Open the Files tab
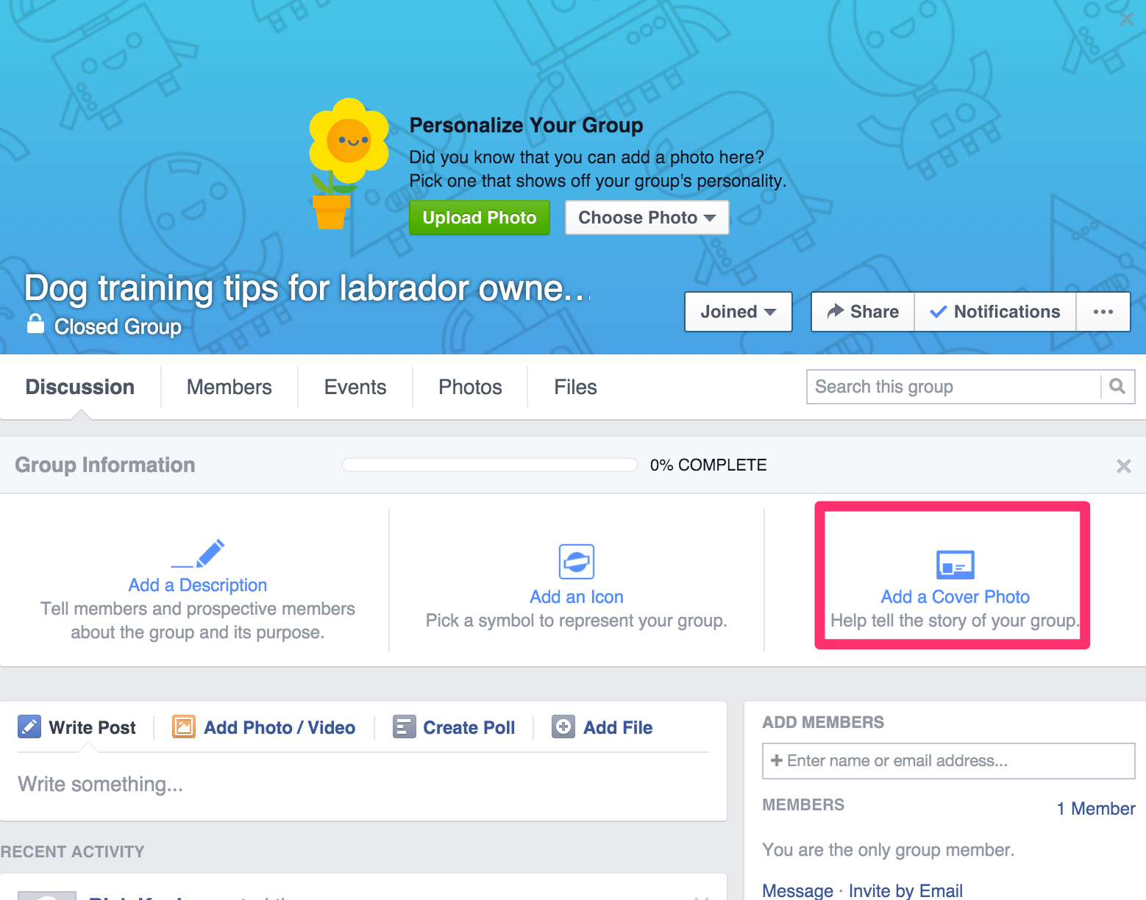1146x900 pixels. click(575, 387)
